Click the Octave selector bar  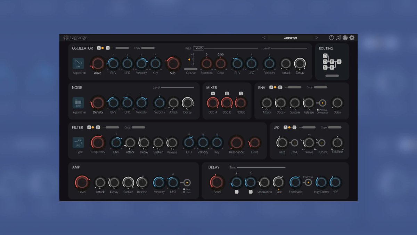190,69
